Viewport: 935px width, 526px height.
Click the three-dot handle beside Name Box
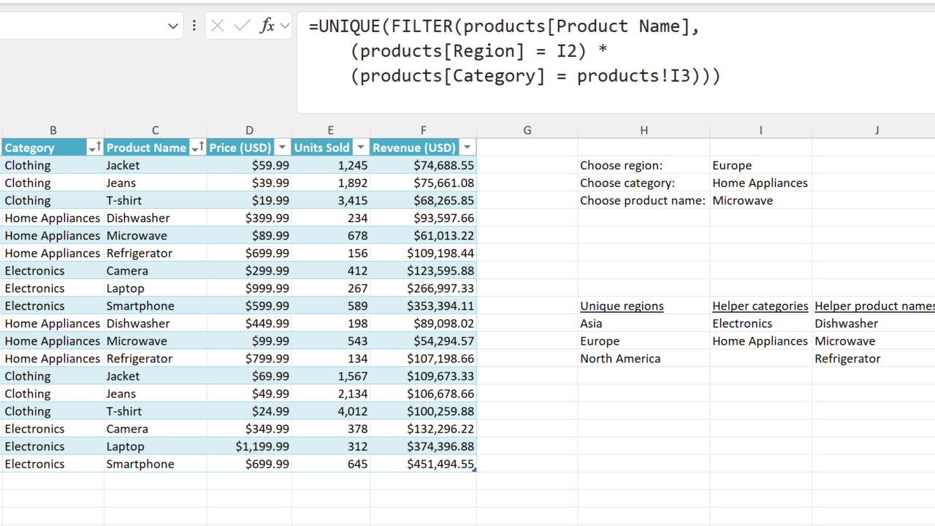point(194,26)
